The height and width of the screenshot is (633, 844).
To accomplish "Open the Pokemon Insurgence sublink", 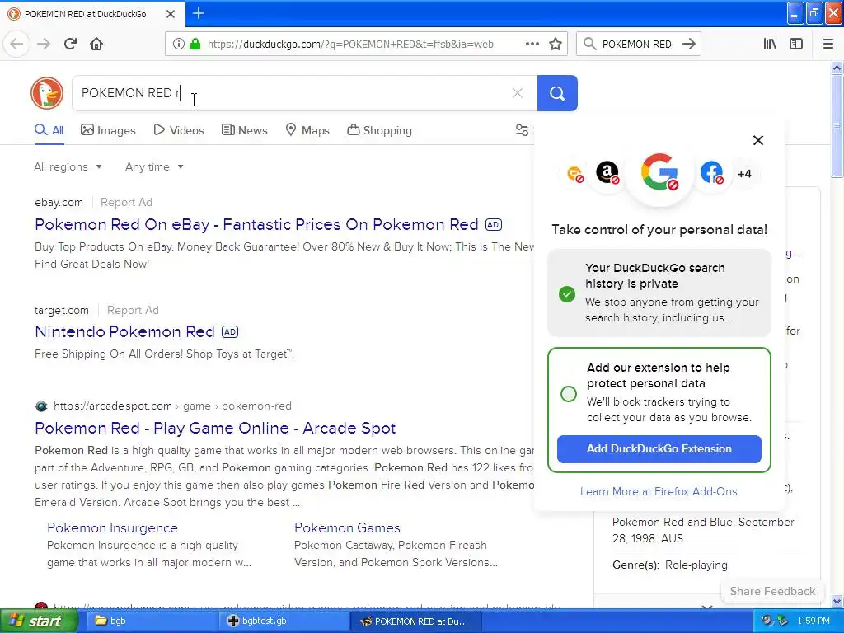I will click(112, 528).
